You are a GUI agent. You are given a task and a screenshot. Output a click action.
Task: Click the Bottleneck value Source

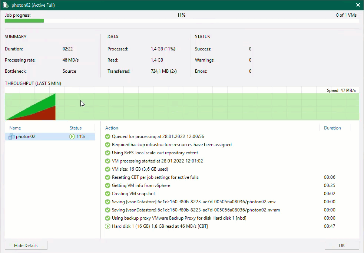point(69,71)
